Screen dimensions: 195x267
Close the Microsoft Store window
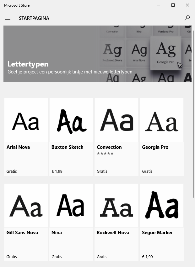click(187, 5)
